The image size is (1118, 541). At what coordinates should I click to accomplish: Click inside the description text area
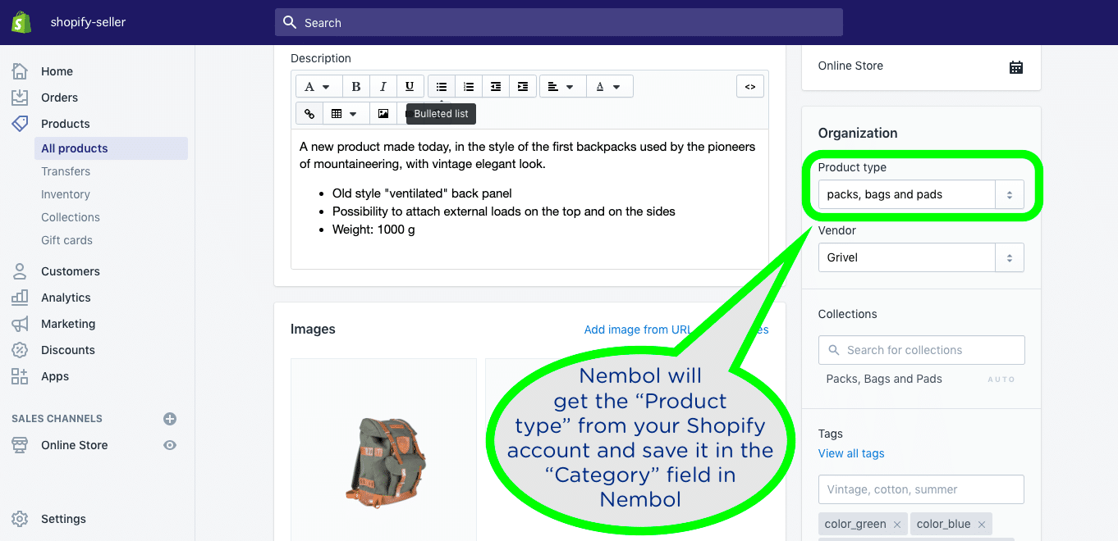(529, 199)
